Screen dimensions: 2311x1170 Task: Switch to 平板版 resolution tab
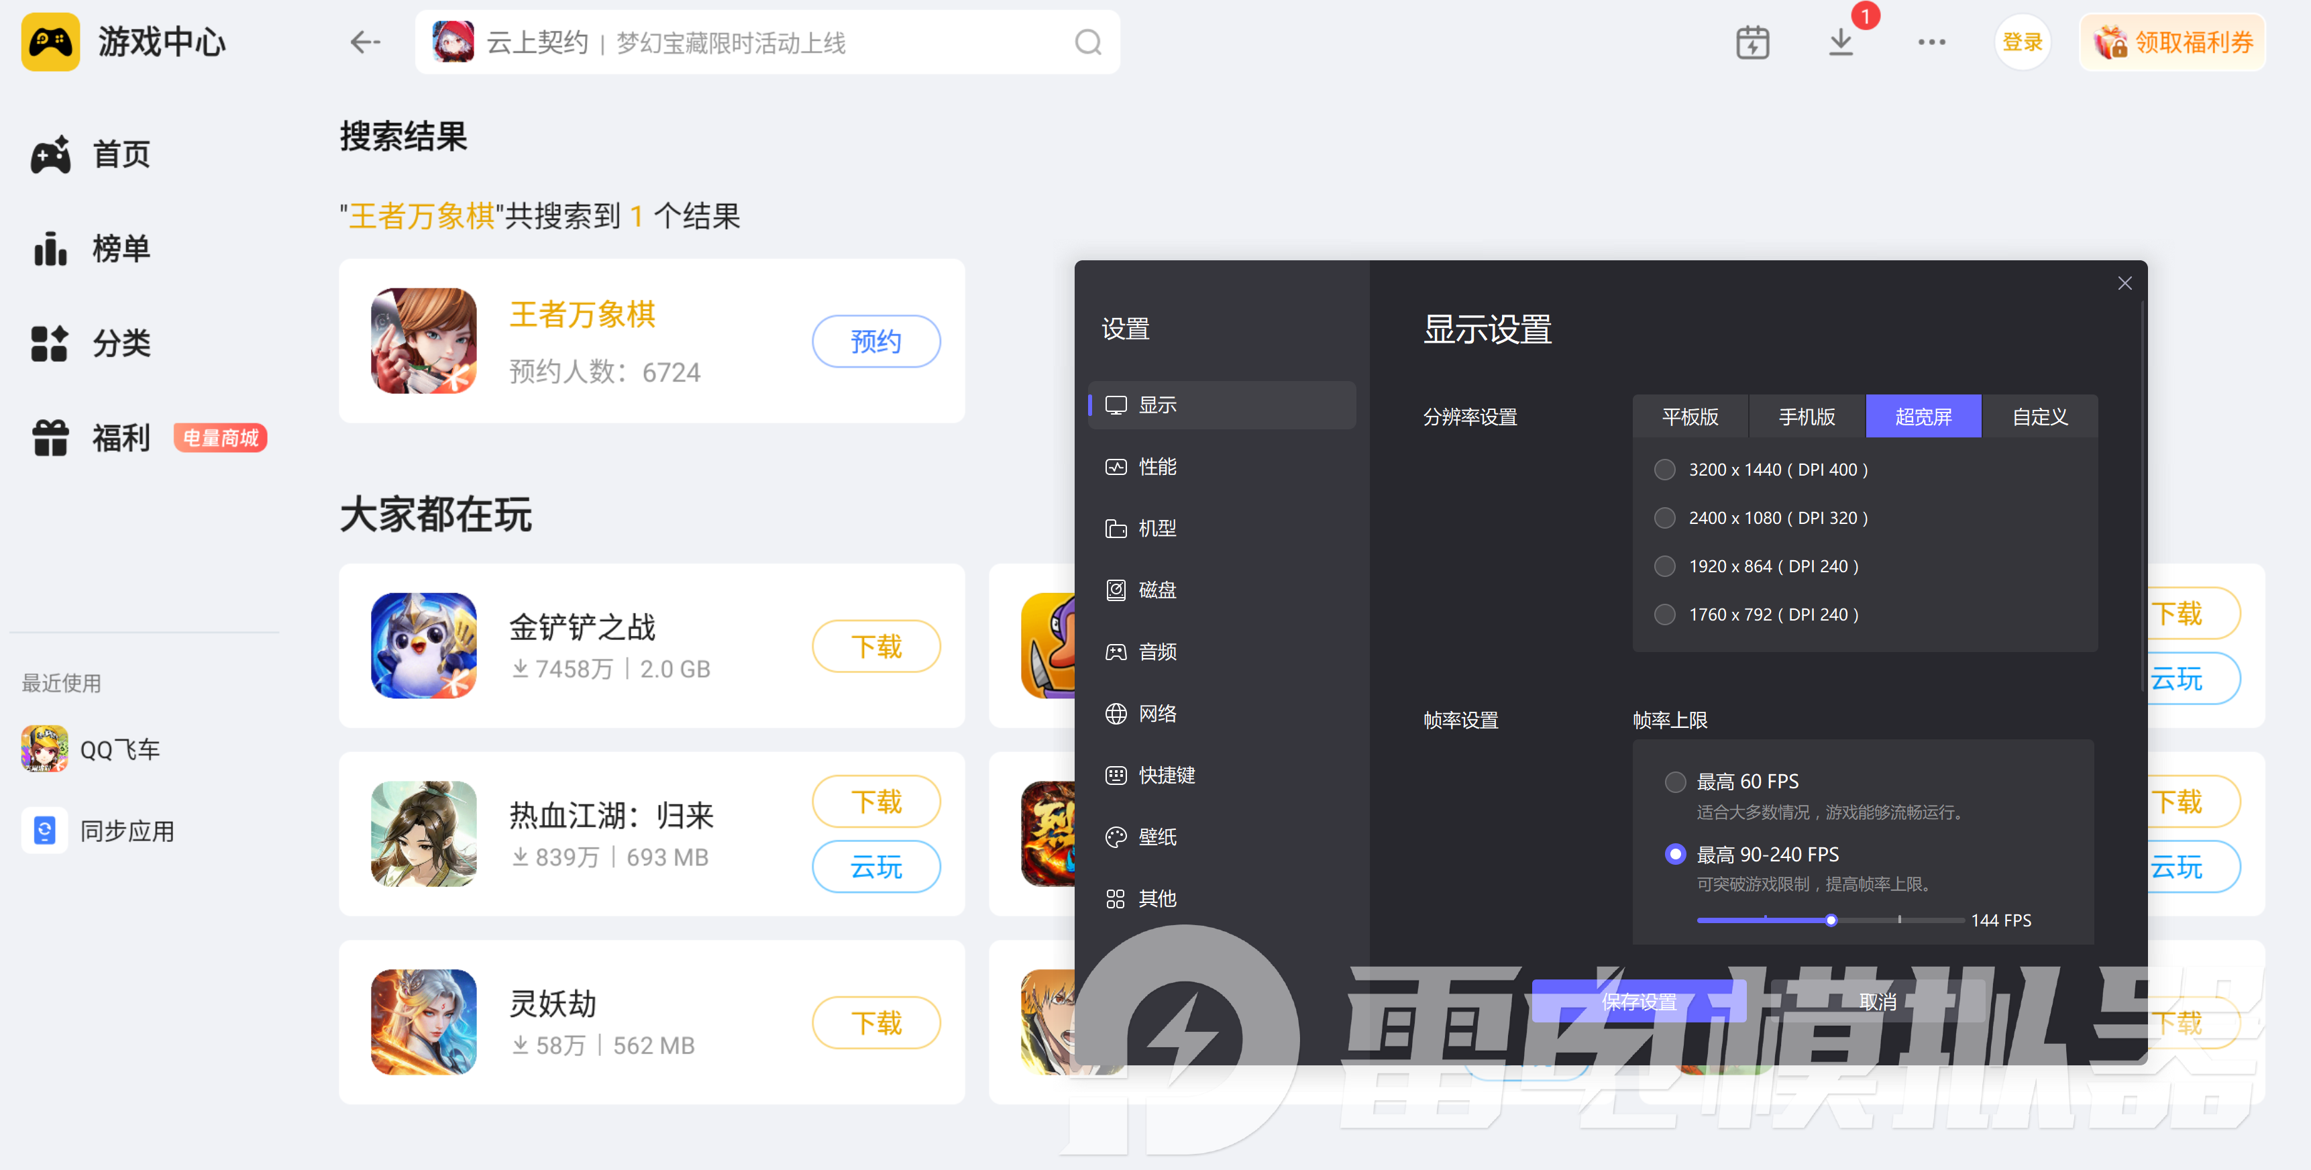pos(1690,417)
